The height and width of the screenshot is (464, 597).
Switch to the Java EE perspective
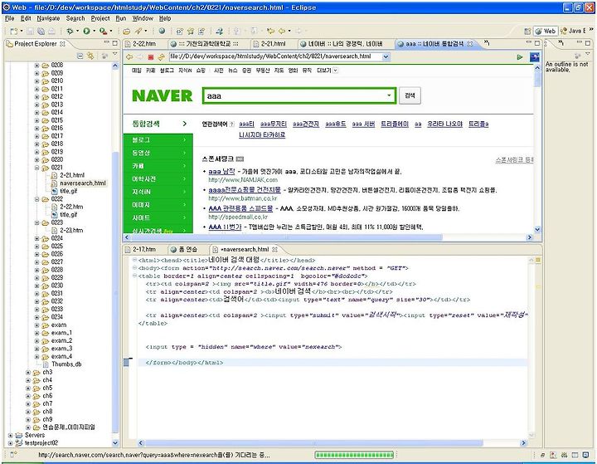[573, 31]
